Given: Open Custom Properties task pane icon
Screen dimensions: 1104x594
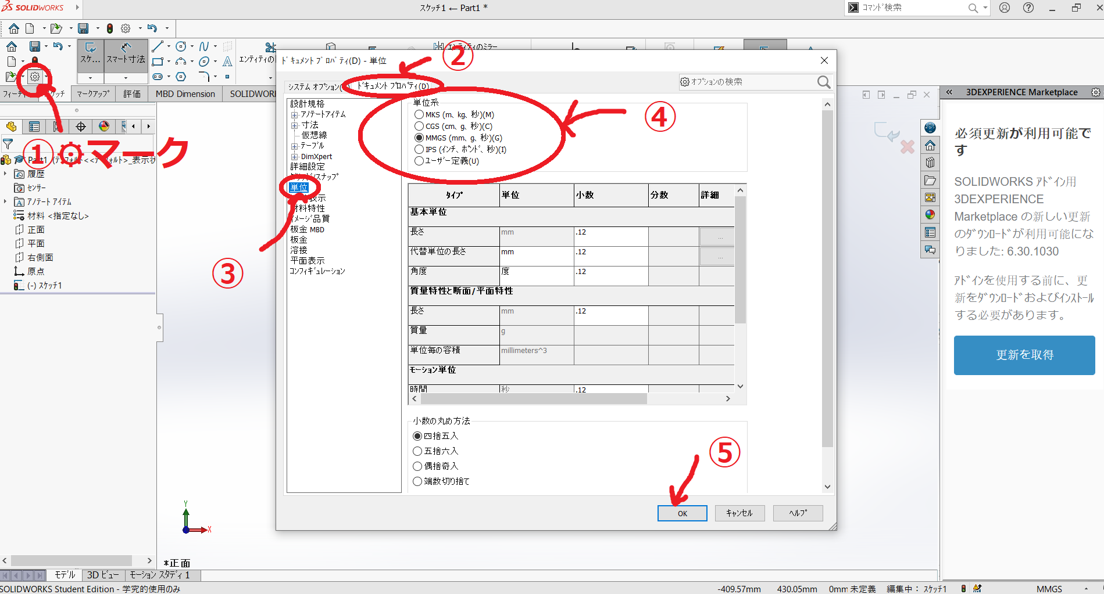Looking at the screenshot, I should point(930,232).
